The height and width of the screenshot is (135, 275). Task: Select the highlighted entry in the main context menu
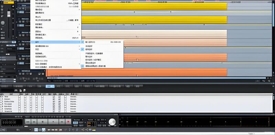coord(56,42)
